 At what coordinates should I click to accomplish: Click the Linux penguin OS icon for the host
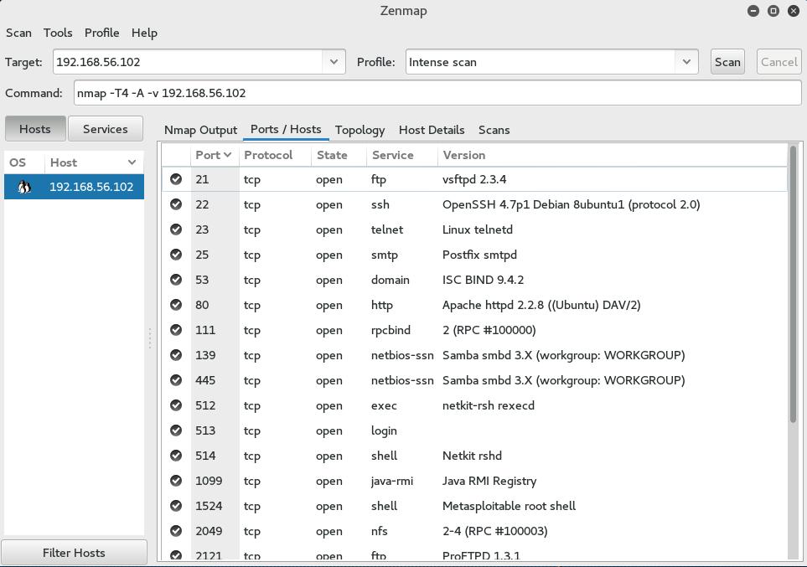point(24,187)
